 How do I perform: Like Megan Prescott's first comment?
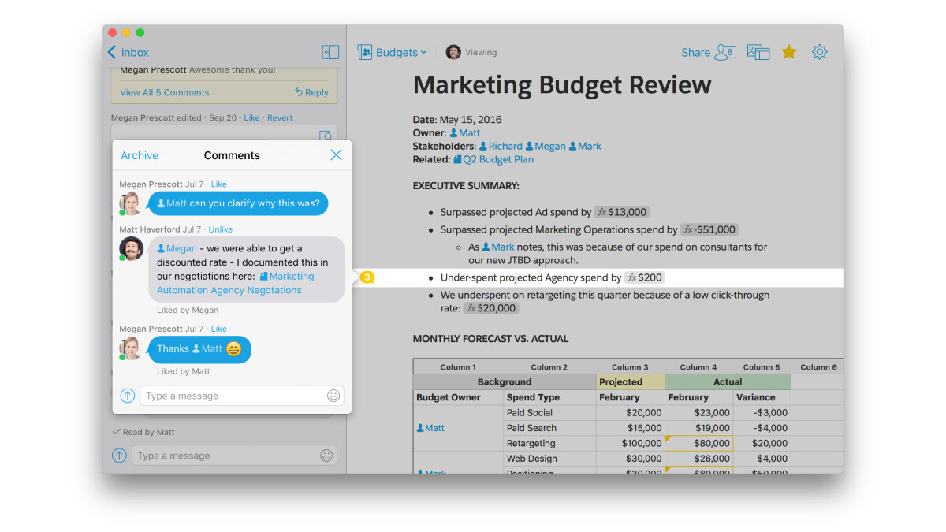point(218,184)
